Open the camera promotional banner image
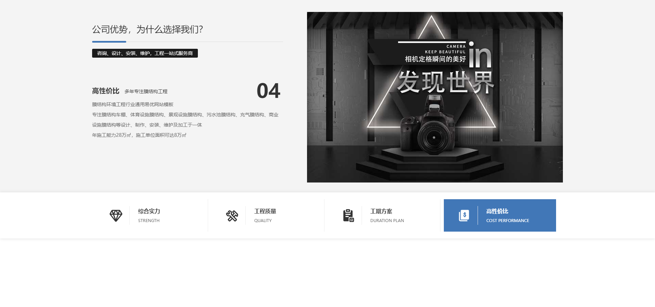655x307 pixels. (435, 97)
